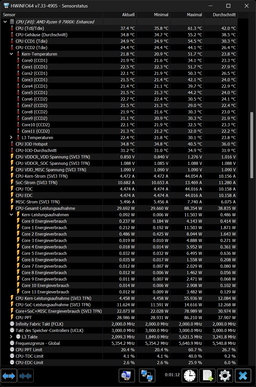Click the shrink columns arrows button in the bottom toolbar
The width and height of the screenshot is (256, 387).
pyautogui.click(x=25, y=376)
